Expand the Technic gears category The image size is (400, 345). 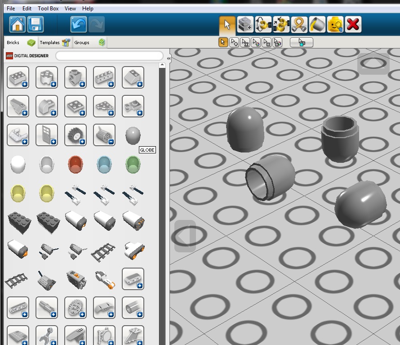[76, 308]
